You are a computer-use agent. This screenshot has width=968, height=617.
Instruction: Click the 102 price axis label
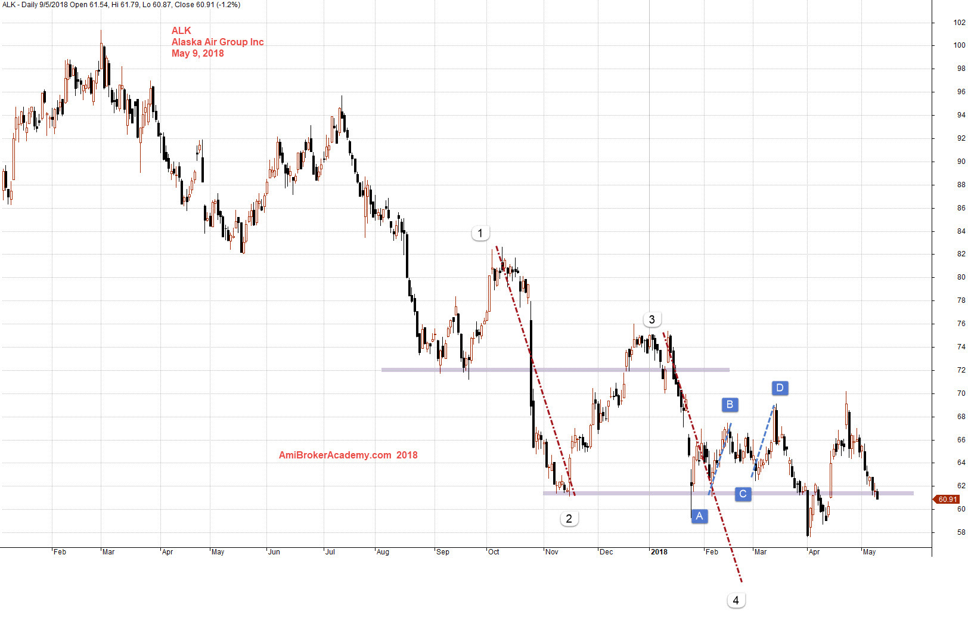(960, 23)
